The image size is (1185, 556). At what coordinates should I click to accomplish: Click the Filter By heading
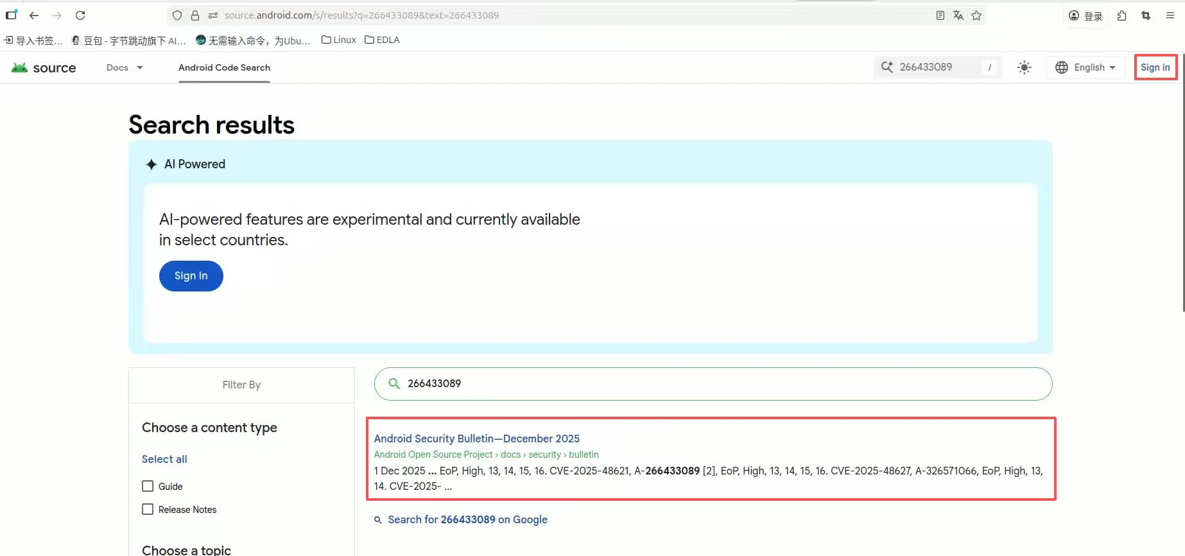[x=241, y=385]
